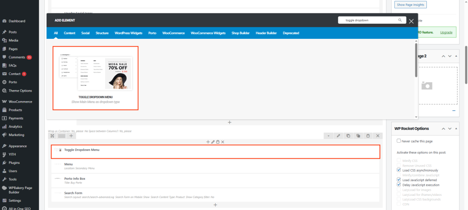468x210 pixels.
Task: Uncheck Load CSS asynchronously option
Action: 399,170
